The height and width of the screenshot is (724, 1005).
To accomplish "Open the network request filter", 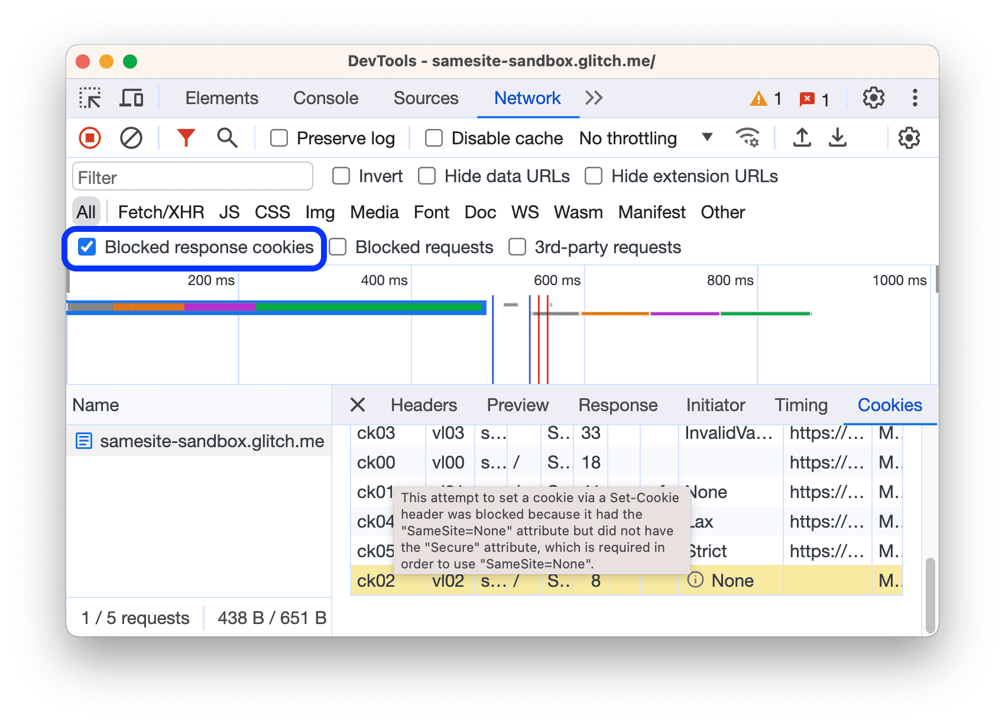I will 185,138.
